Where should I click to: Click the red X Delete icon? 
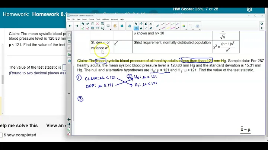point(97,24)
